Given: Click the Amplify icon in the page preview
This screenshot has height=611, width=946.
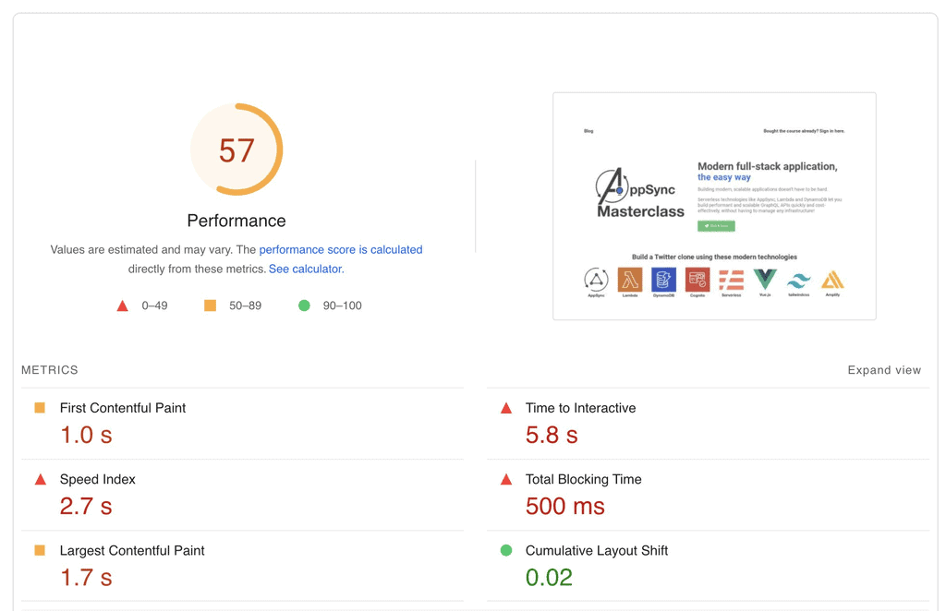Looking at the screenshot, I should (832, 280).
